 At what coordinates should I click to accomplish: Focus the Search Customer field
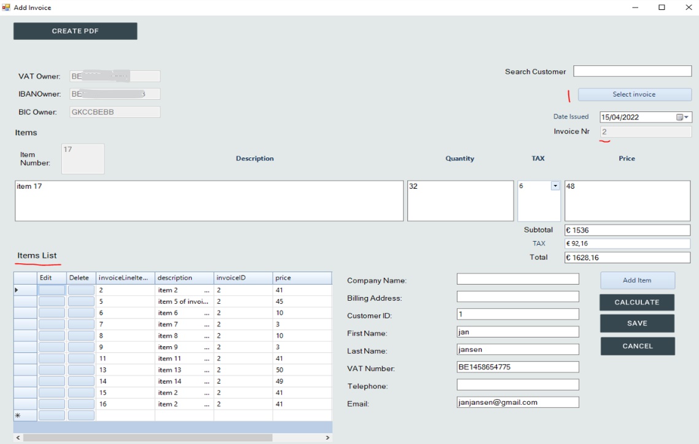632,71
